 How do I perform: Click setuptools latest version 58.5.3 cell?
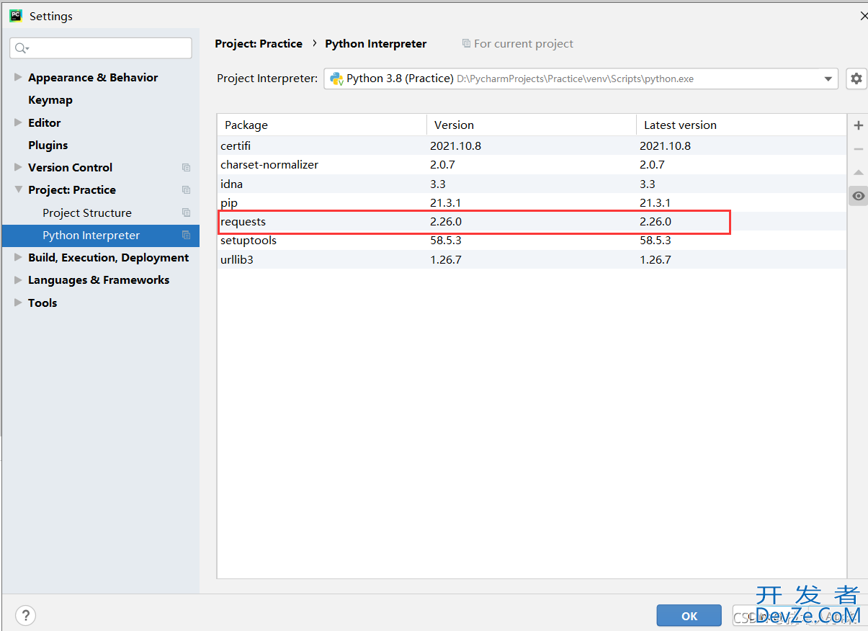point(656,241)
